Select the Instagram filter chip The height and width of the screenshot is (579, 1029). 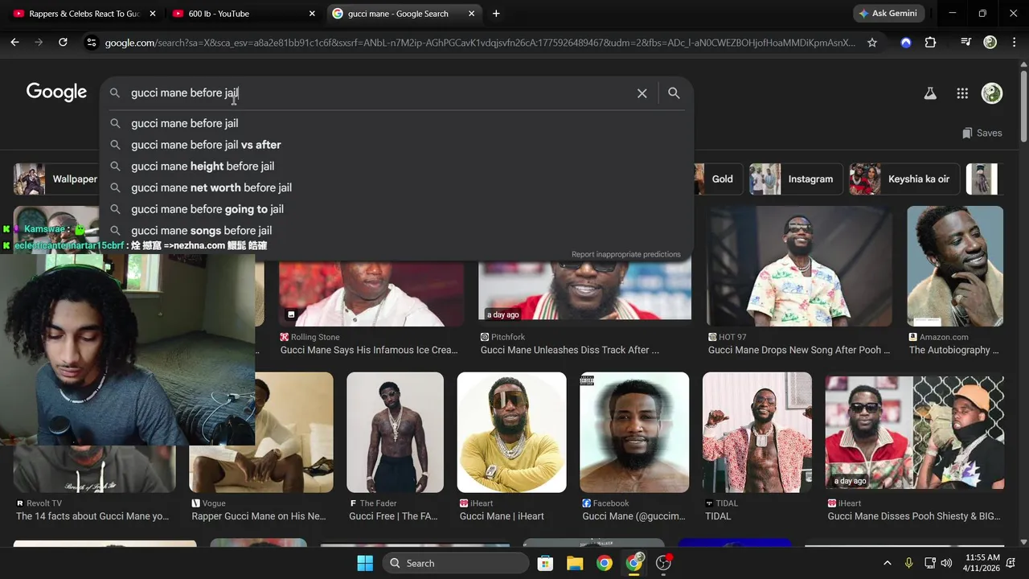pyautogui.click(x=796, y=179)
